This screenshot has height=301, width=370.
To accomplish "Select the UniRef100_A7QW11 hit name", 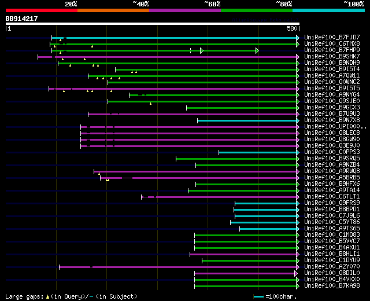I will click(332, 75).
